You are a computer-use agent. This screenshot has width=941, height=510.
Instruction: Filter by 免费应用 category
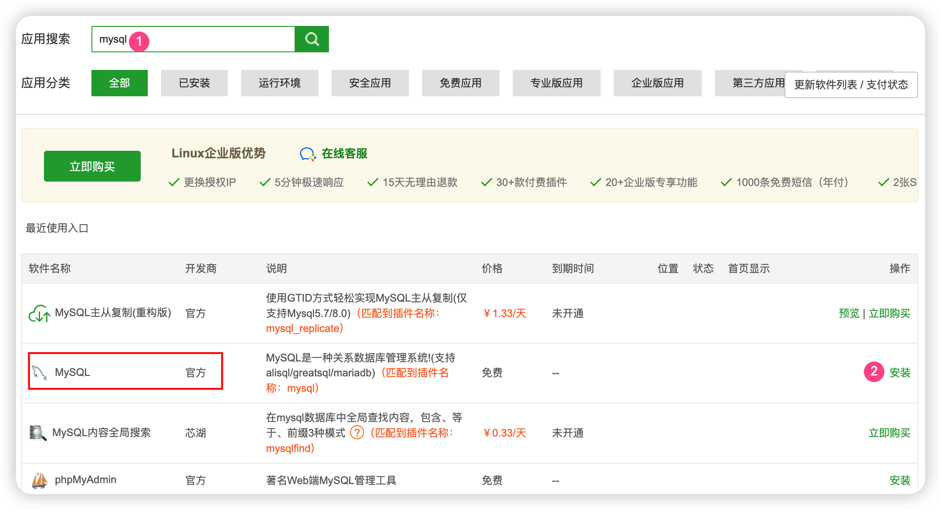[x=461, y=83]
